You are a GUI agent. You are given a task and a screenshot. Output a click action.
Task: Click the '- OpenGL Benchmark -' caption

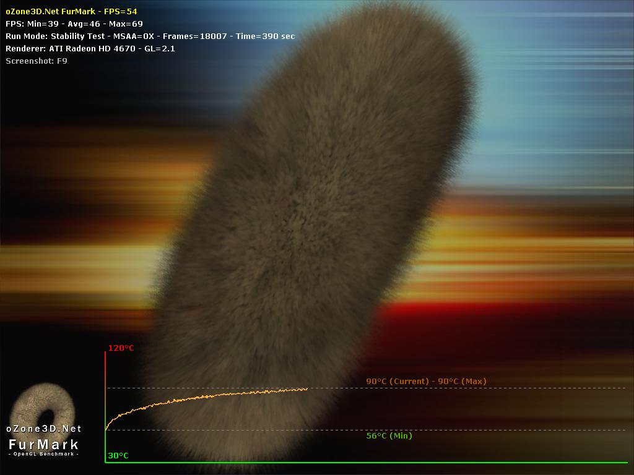point(44,454)
